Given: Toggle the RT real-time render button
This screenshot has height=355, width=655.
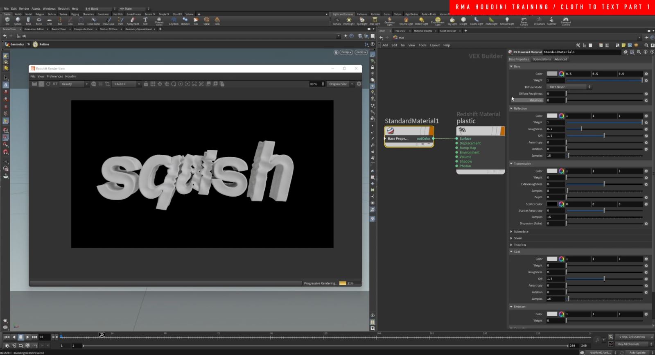Looking at the screenshot, I should coord(55,84).
